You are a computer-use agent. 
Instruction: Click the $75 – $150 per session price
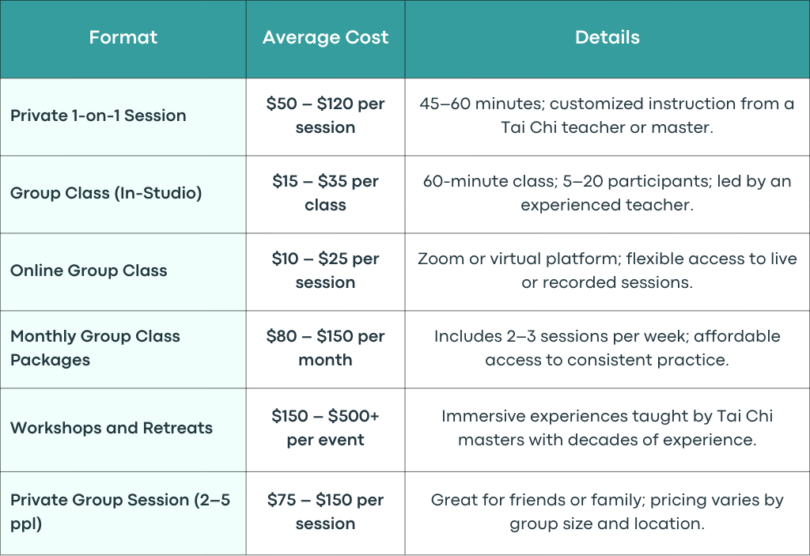[325, 512]
